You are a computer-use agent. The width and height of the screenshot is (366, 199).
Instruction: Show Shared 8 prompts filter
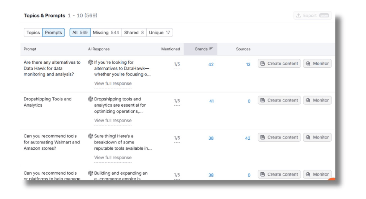(x=134, y=33)
